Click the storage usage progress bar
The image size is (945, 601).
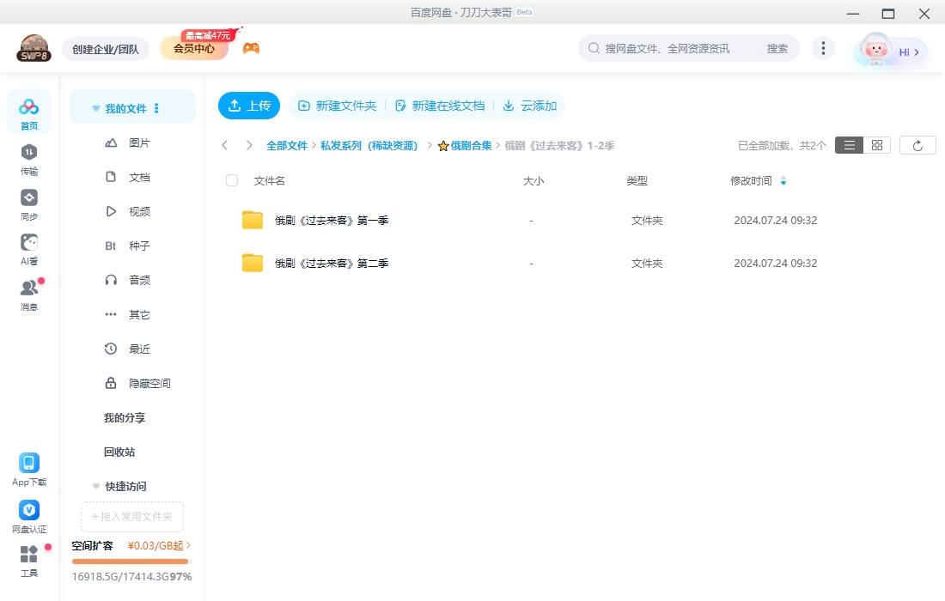130,562
